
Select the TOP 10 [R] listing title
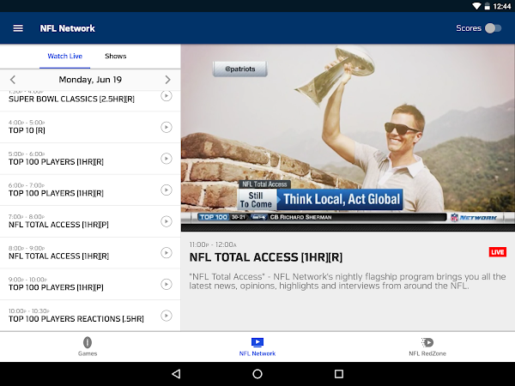(x=27, y=130)
